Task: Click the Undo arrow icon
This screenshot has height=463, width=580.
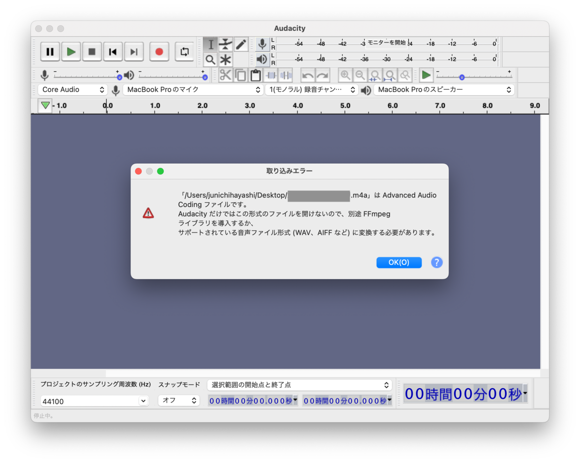Action: pos(307,75)
